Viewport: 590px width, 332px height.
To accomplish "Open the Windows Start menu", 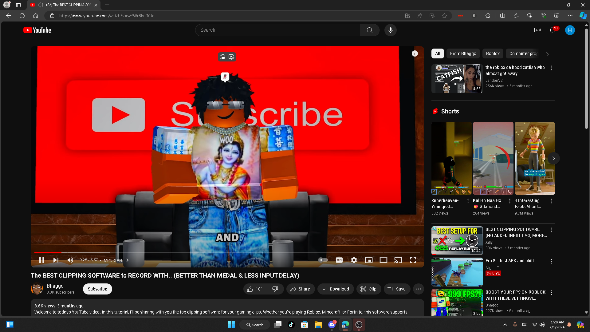I will tap(231, 325).
